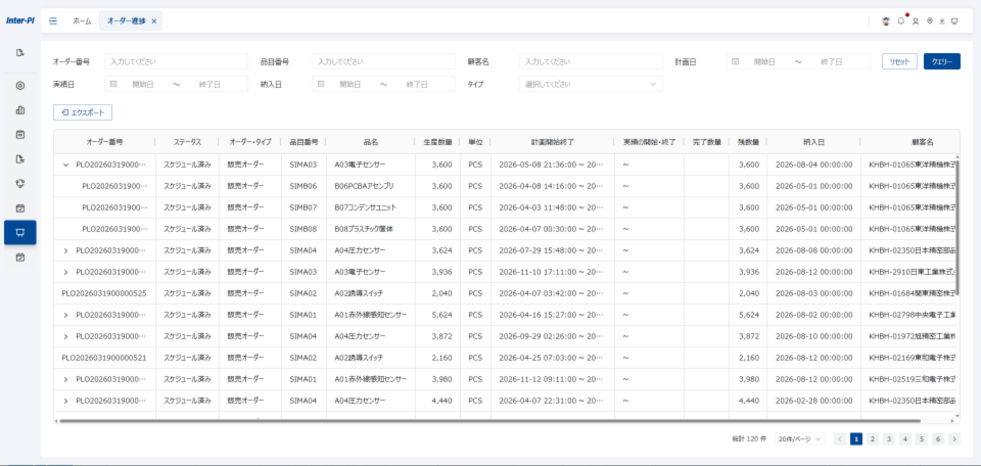Select the highlighted presentation board sidebar icon
Screen dimensions: 981x466
pos(20,232)
